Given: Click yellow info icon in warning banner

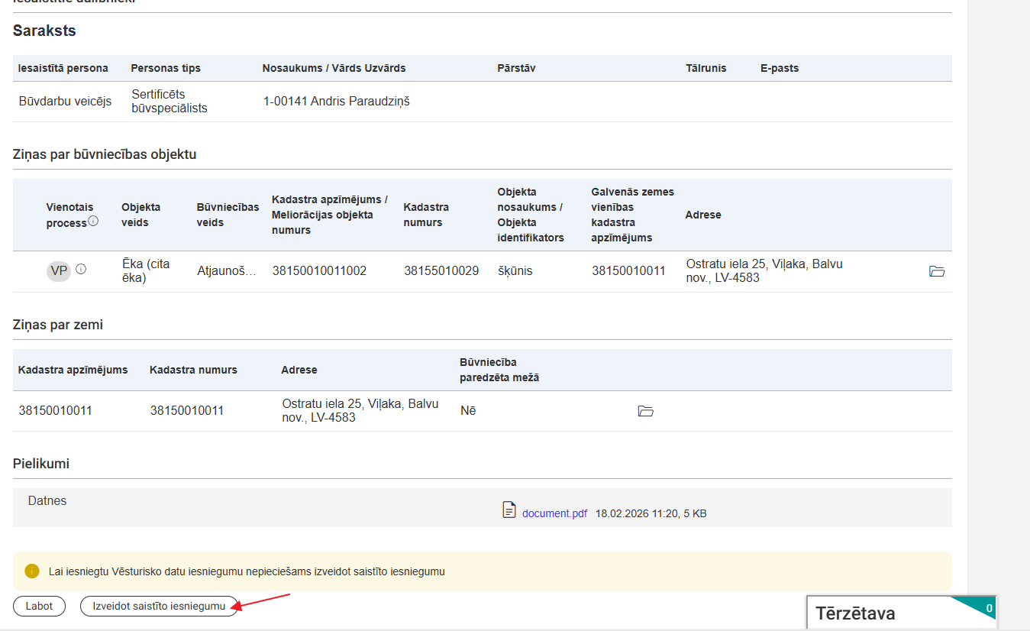Looking at the screenshot, I should [31, 571].
